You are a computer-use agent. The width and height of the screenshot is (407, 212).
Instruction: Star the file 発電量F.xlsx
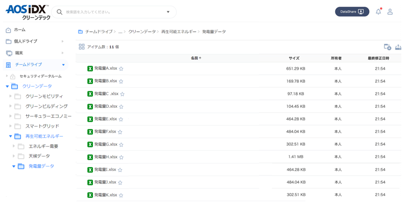click(120, 132)
